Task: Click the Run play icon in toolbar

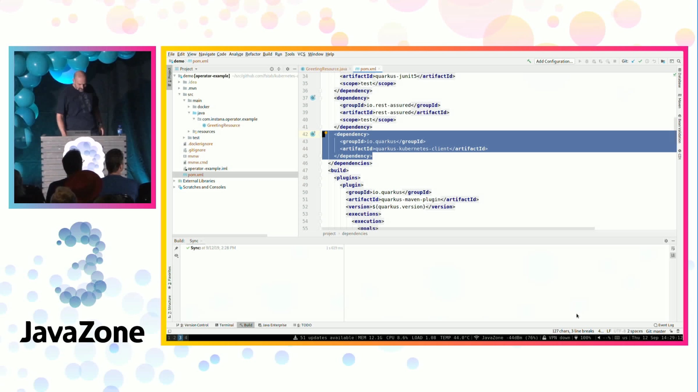Action: tap(580, 61)
